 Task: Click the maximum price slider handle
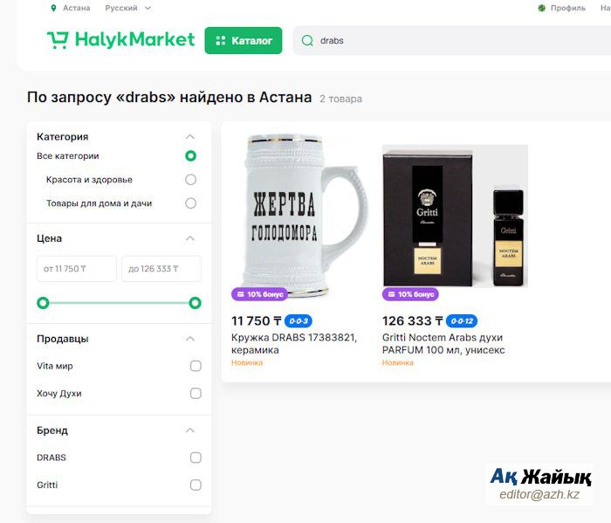[x=195, y=303]
